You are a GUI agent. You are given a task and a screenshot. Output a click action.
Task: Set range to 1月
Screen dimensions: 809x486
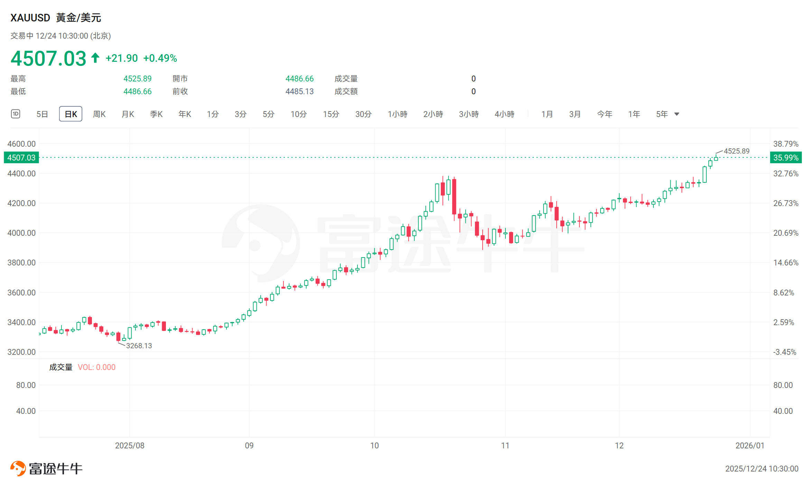[x=547, y=114]
